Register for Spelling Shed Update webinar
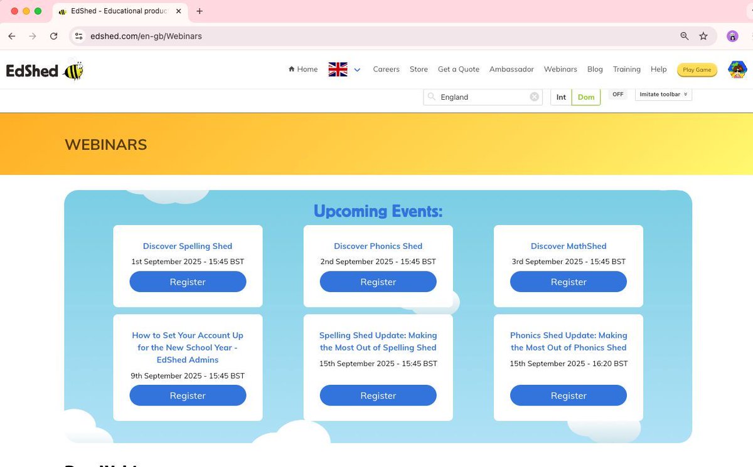This screenshot has height=467, width=753. pyautogui.click(x=378, y=396)
